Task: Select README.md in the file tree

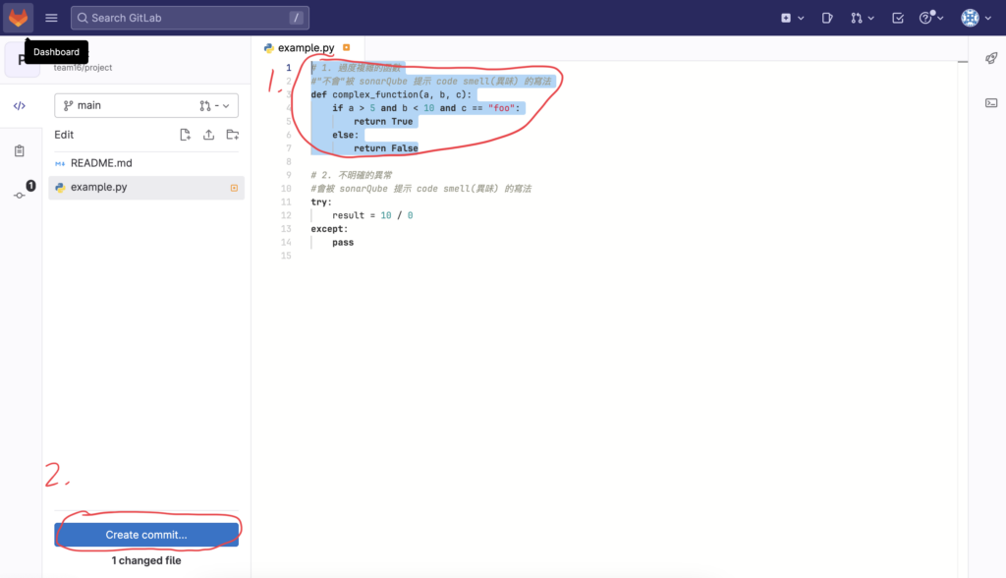Action: point(101,162)
